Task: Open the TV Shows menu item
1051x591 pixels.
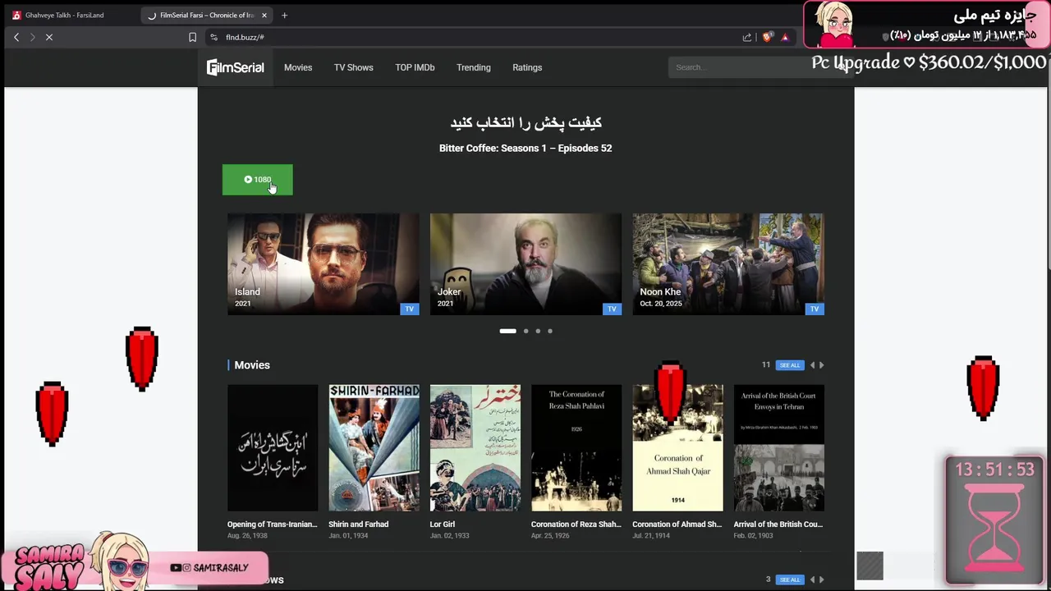Action: (353, 67)
